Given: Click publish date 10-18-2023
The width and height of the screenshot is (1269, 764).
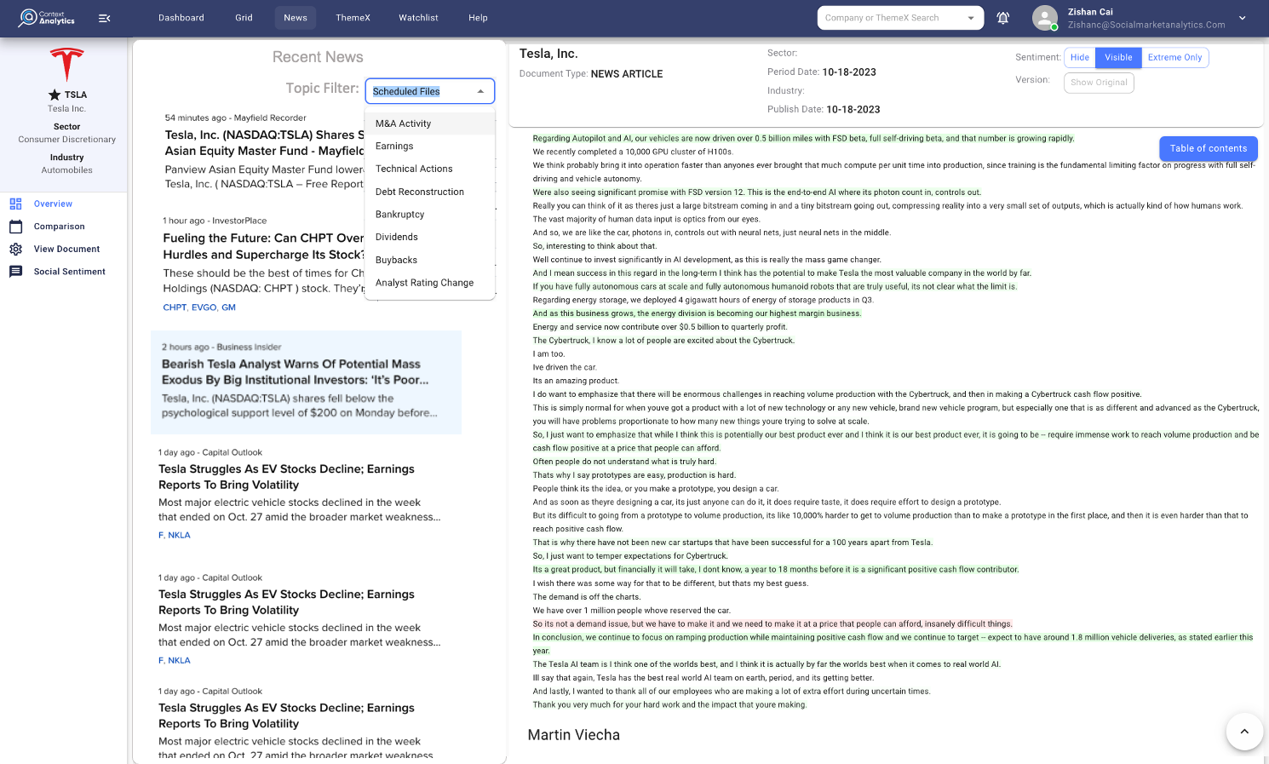Looking at the screenshot, I should [853, 109].
